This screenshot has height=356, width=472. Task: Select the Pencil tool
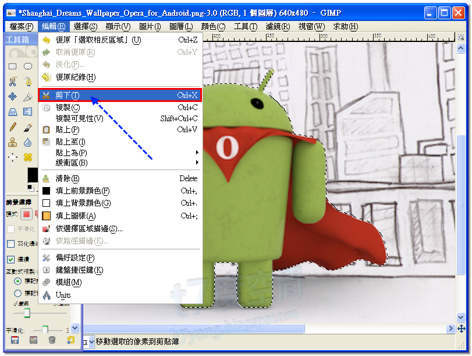[12, 127]
